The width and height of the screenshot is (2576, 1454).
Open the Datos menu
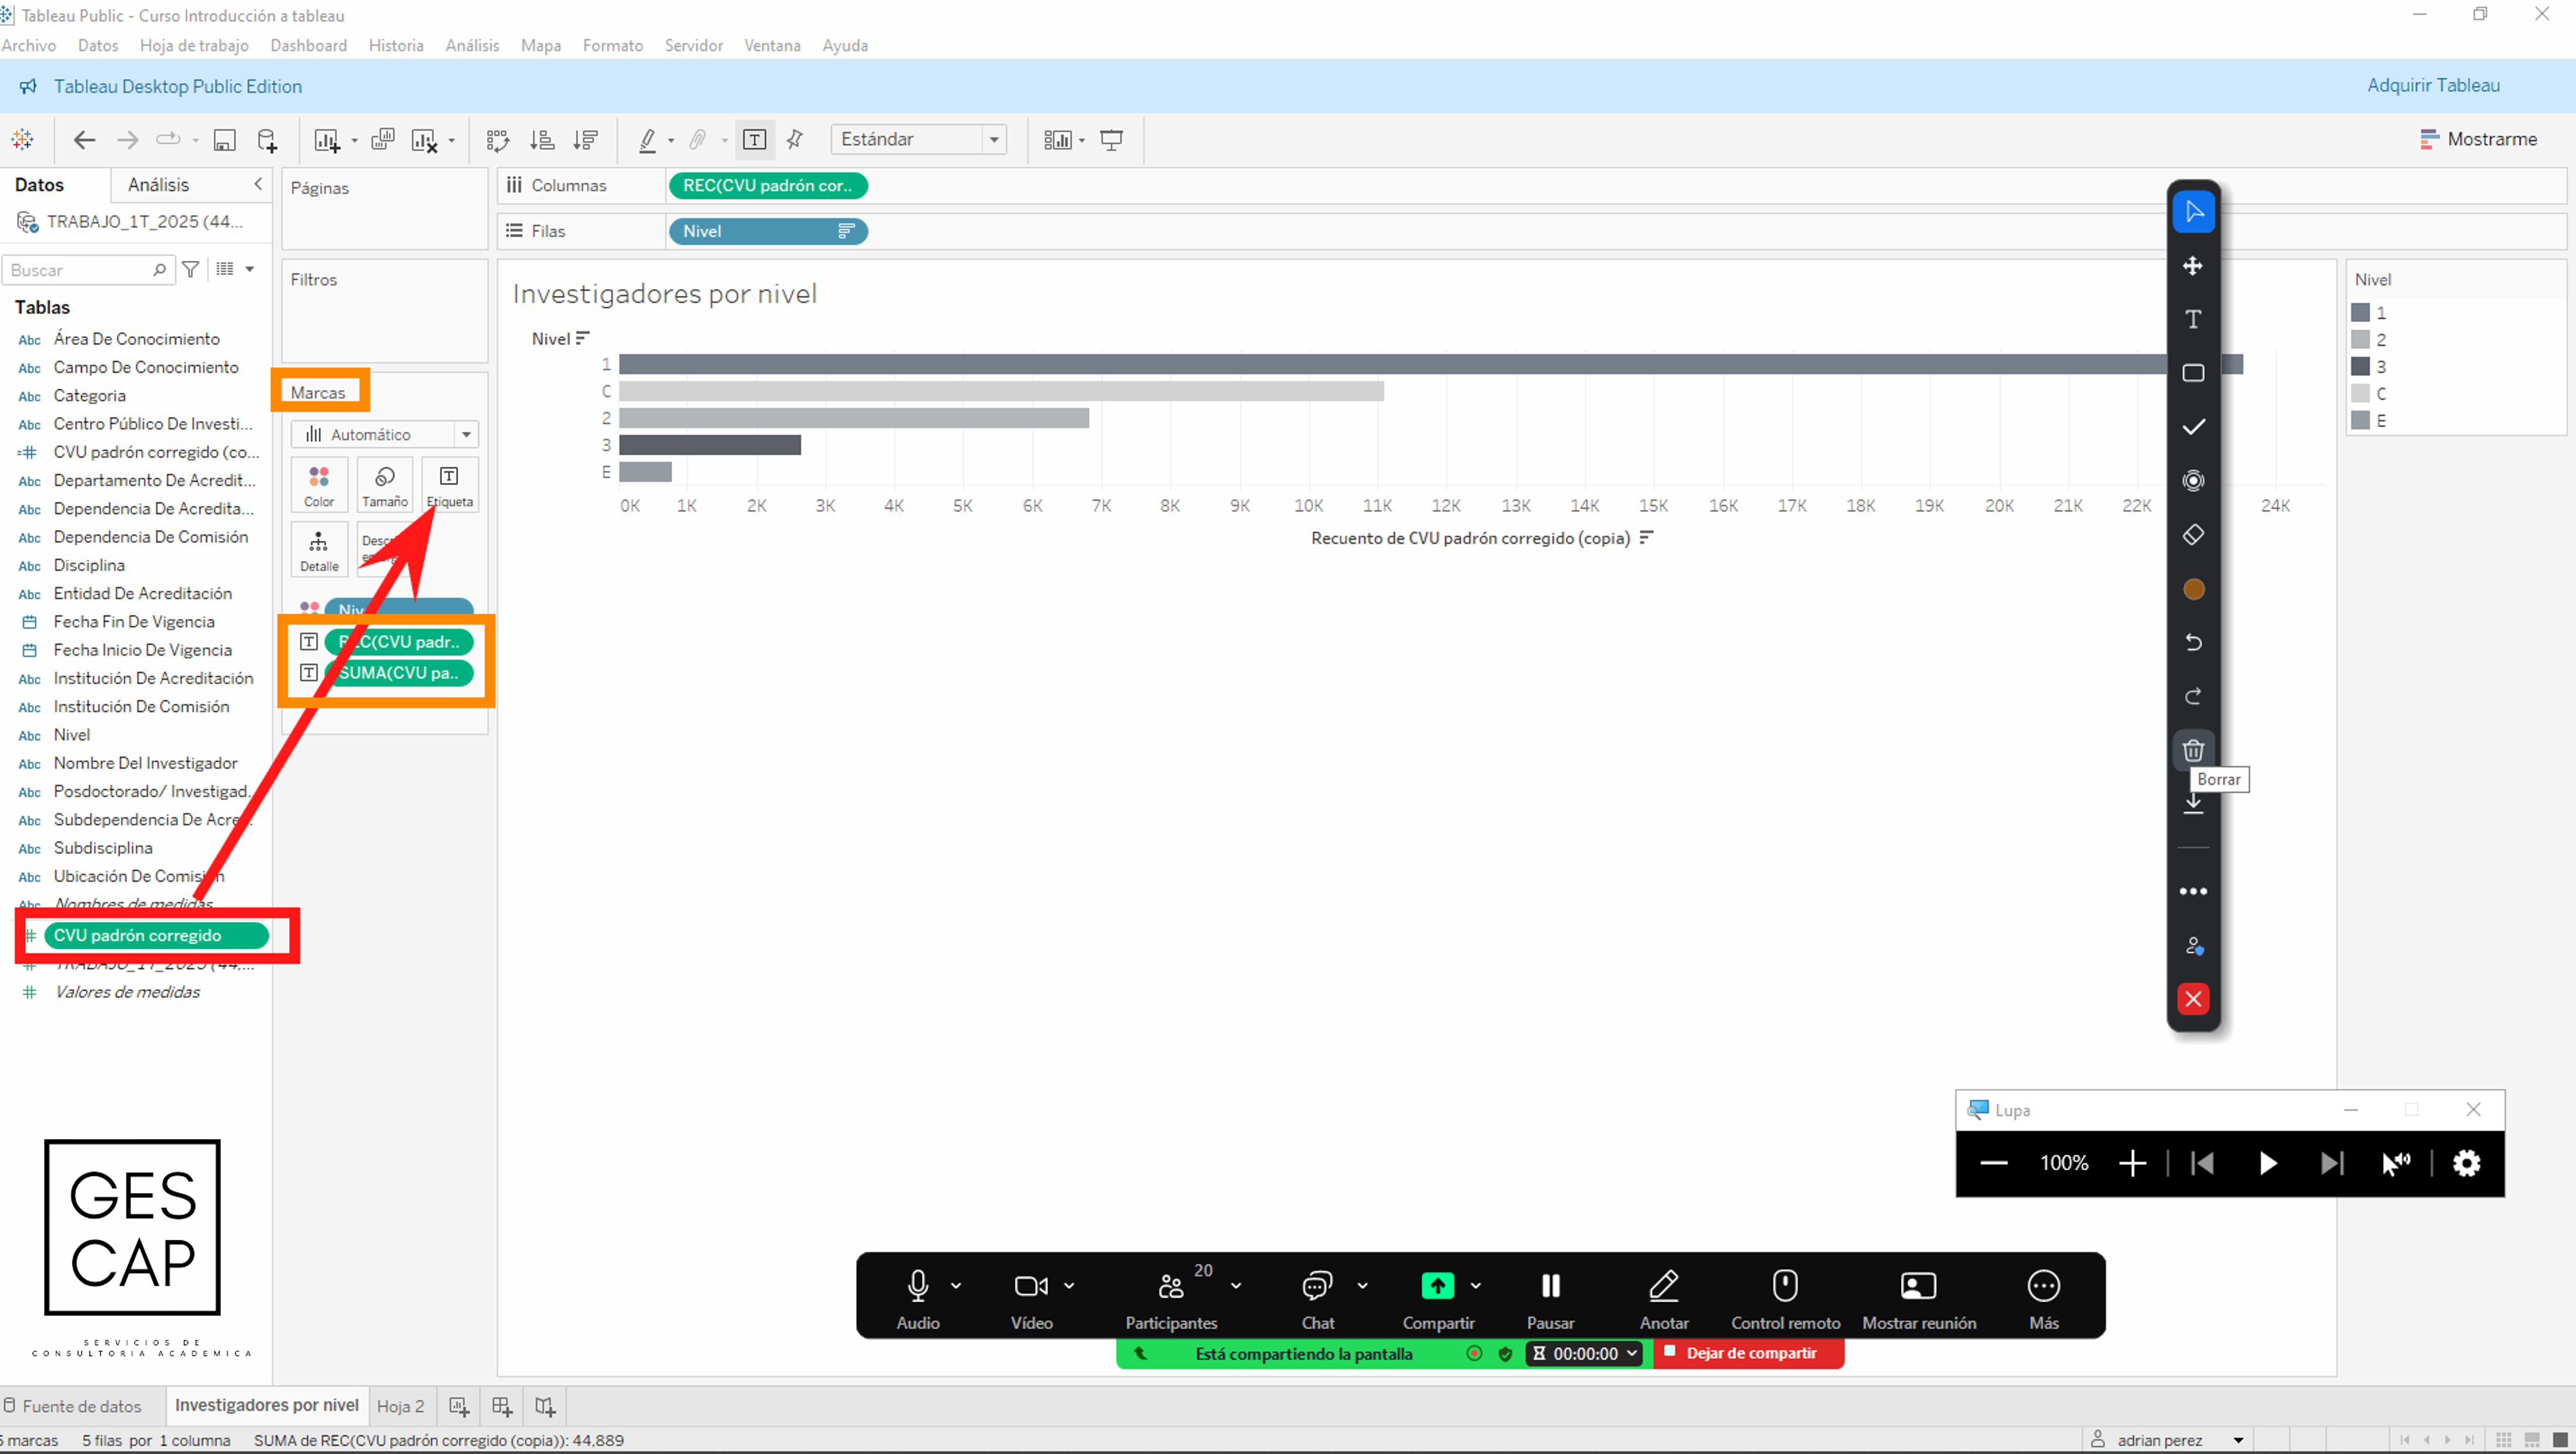pyautogui.click(x=98, y=45)
